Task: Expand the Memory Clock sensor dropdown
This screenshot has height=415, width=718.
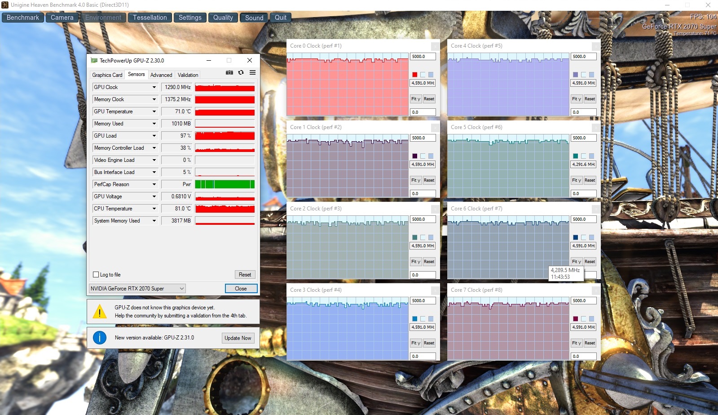Action: click(x=154, y=99)
